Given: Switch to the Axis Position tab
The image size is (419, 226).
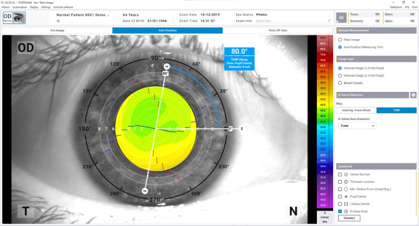Looking at the screenshot, I should point(168,30).
